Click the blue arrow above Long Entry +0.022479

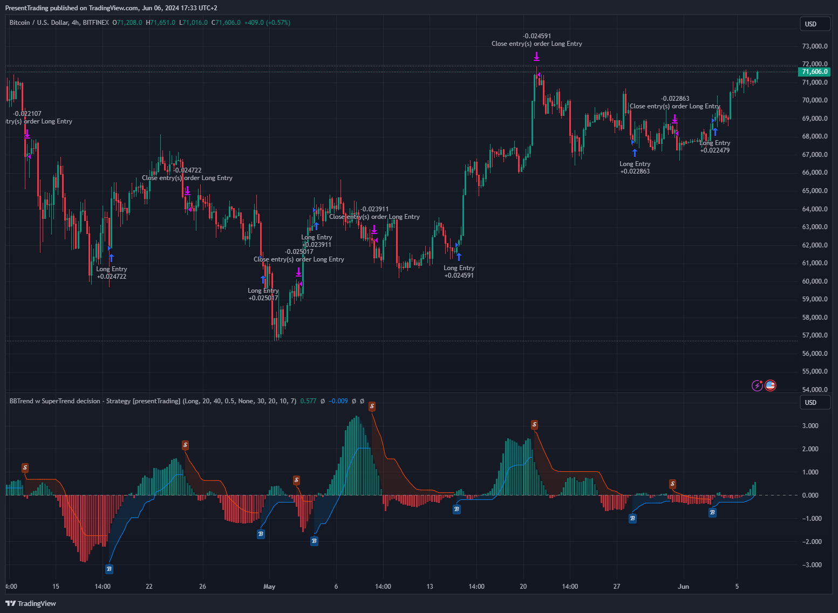pos(715,132)
